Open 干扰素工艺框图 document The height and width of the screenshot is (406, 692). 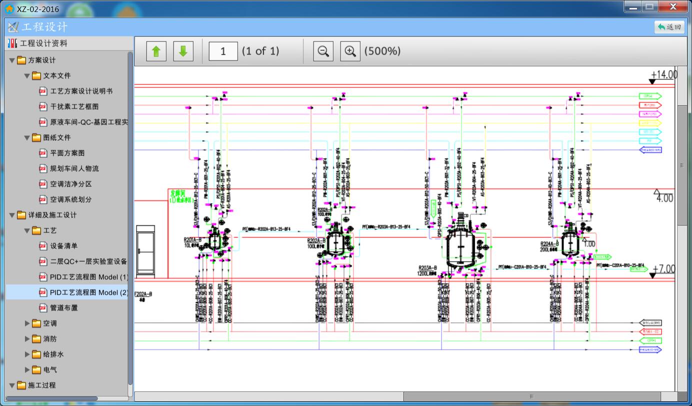click(x=74, y=107)
